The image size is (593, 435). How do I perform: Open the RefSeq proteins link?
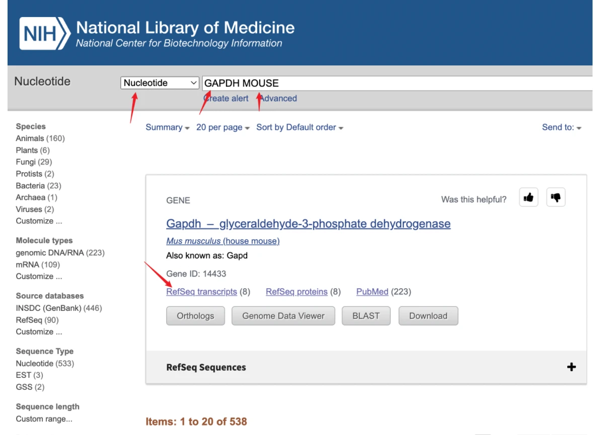click(x=296, y=292)
